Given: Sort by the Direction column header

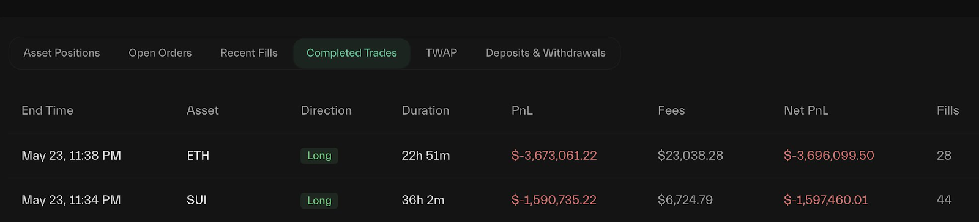Looking at the screenshot, I should [326, 110].
